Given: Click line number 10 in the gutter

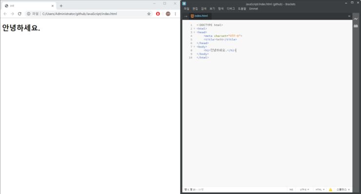Looking at the screenshot, I should (190, 58).
